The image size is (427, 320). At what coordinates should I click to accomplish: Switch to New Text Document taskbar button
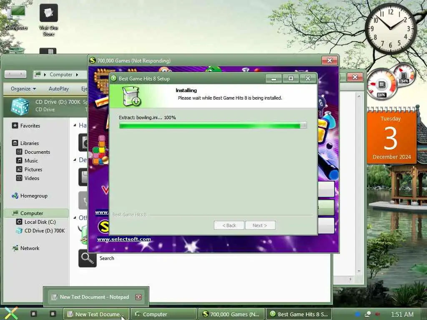click(96, 314)
